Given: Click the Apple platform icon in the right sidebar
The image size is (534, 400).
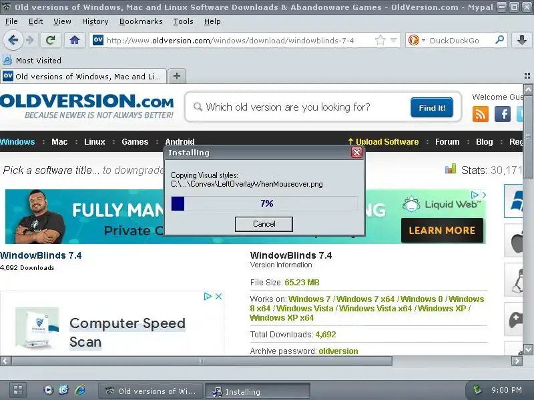Looking at the screenshot, I should point(513,240).
